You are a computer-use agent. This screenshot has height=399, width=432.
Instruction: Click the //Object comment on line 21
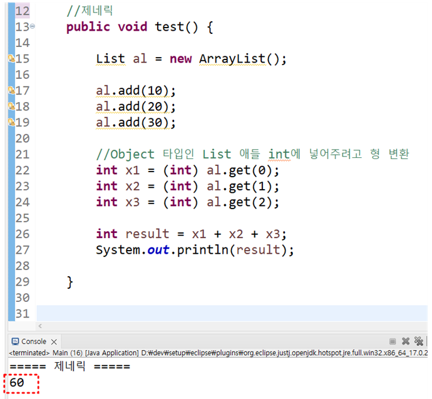pyautogui.click(x=252, y=154)
